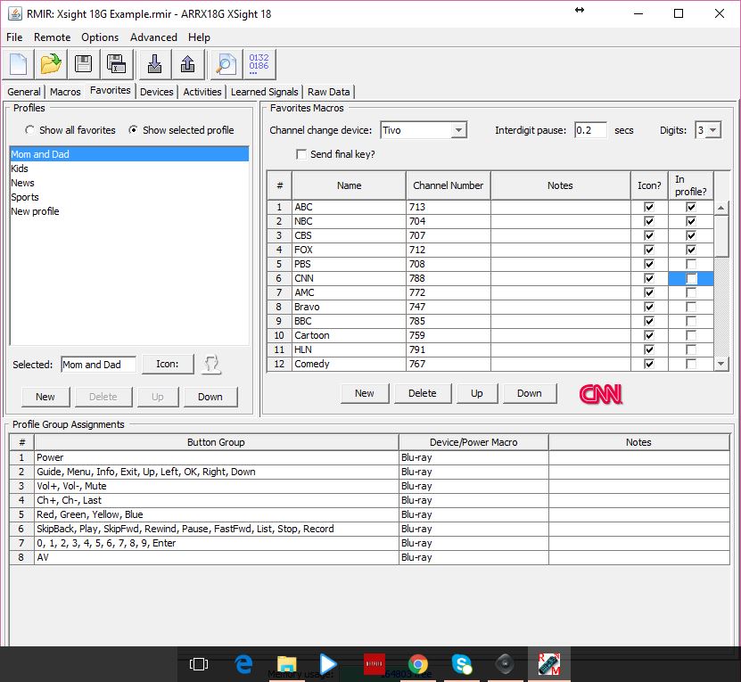
Task: Save the file with the floppy disk icon
Action: click(83, 64)
